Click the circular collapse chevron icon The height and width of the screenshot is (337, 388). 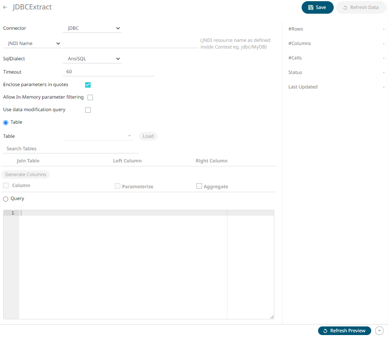click(379, 331)
